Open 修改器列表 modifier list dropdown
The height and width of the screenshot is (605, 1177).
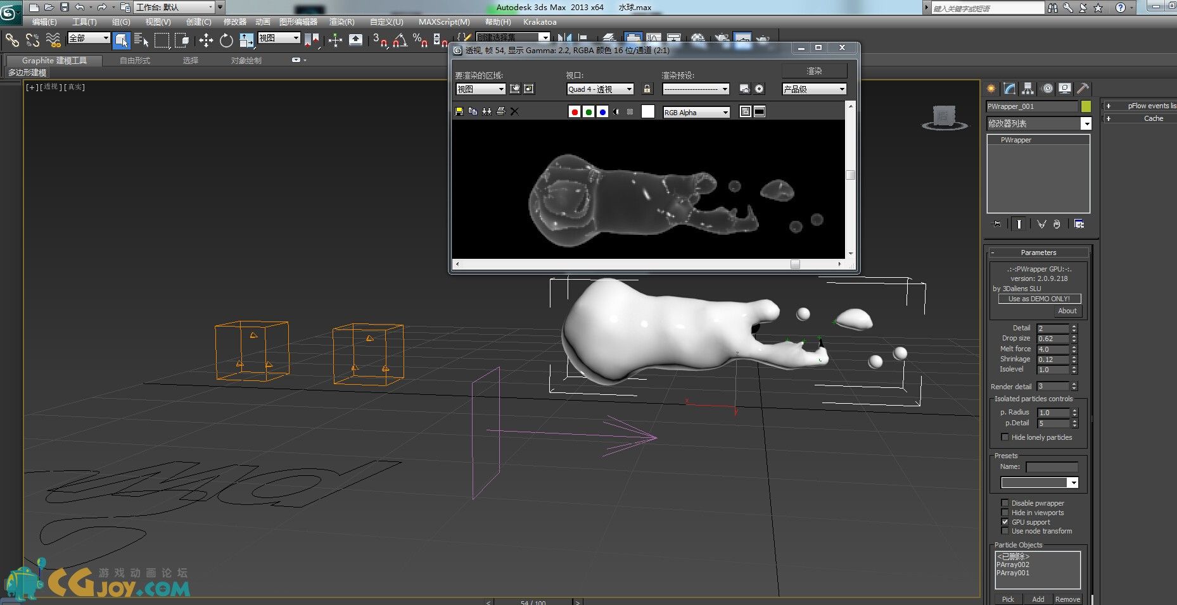click(1039, 123)
